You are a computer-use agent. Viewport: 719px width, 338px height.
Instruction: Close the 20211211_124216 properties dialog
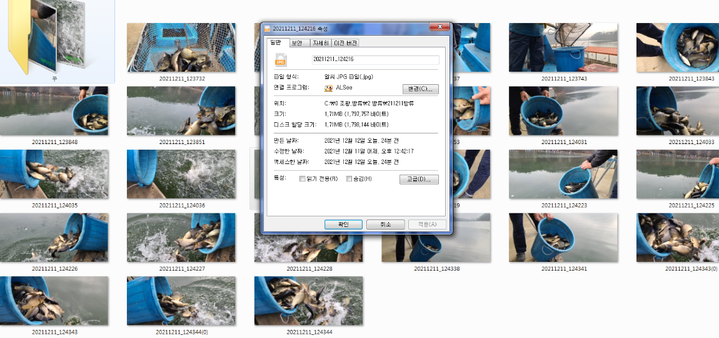coord(440,27)
